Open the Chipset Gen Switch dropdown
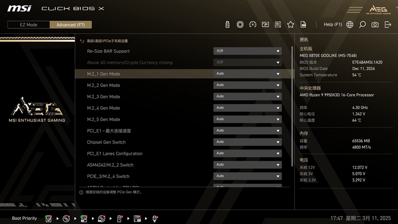 [x=247, y=142]
